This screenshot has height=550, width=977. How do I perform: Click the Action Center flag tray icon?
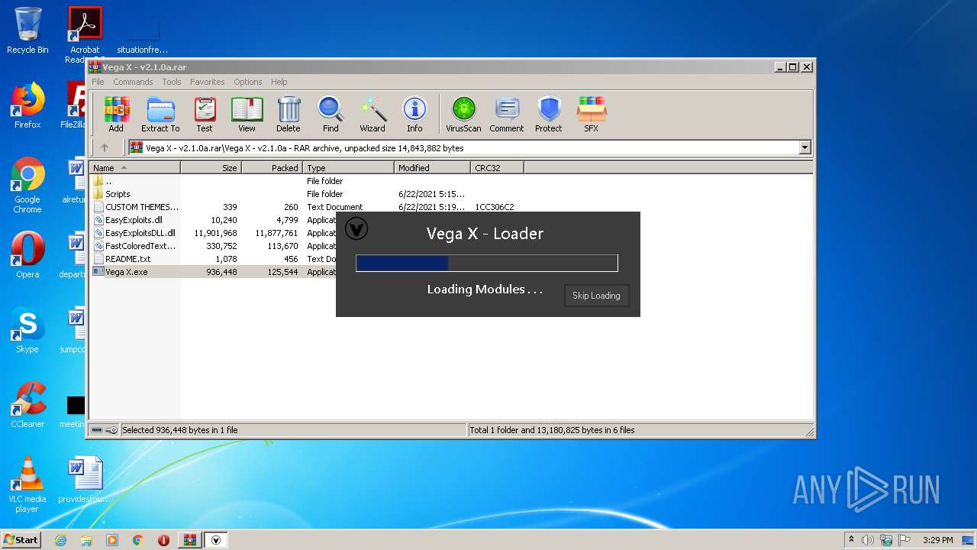[x=904, y=540]
